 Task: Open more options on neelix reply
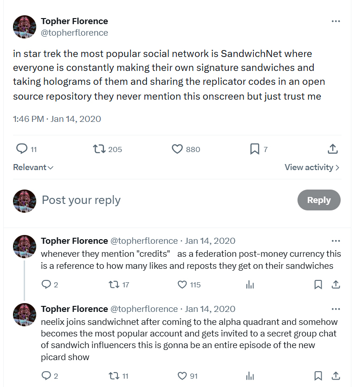pyautogui.click(x=336, y=309)
